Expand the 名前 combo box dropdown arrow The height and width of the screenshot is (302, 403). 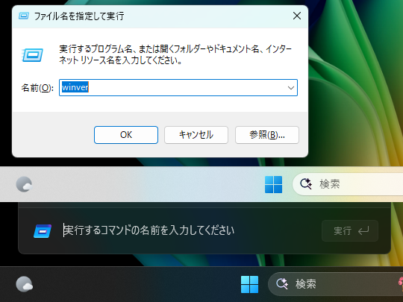291,88
